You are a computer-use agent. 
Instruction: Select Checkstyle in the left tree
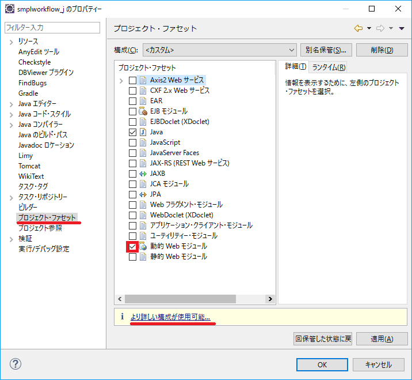coord(35,62)
